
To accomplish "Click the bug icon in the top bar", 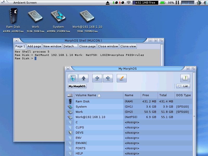I will coord(199,3).
